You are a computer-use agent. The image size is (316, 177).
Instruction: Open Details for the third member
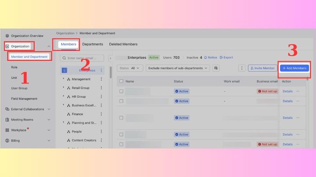click(x=288, y=118)
